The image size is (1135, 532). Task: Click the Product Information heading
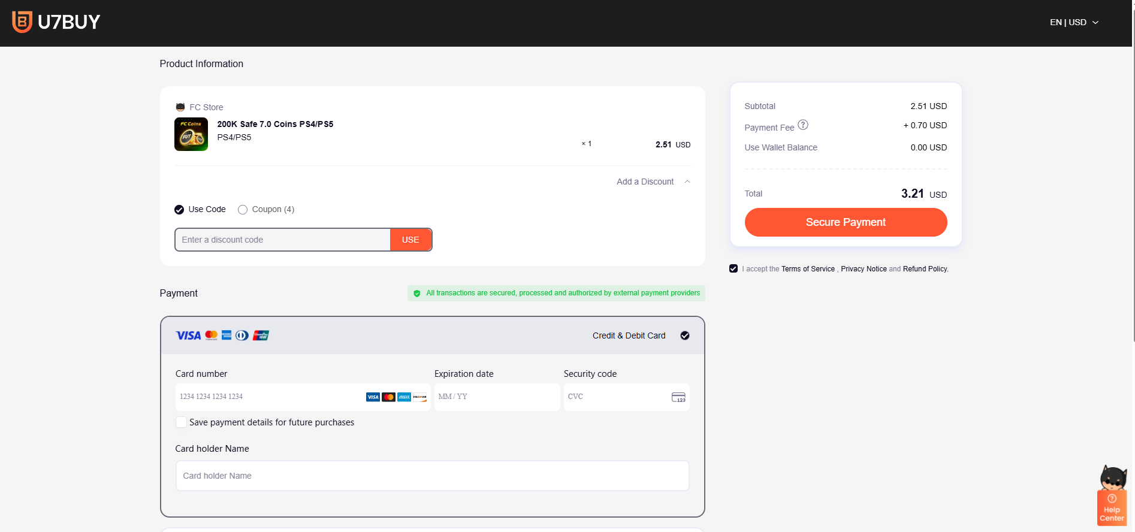point(201,64)
